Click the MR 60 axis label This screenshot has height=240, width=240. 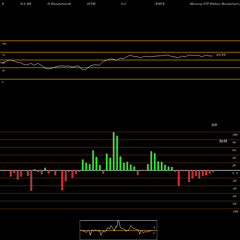pyautogui.click(x=234, y=150)
